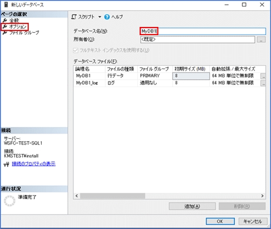
Task: Browse for owner with the ellipsis button
Action: click(x=261, y=40)
